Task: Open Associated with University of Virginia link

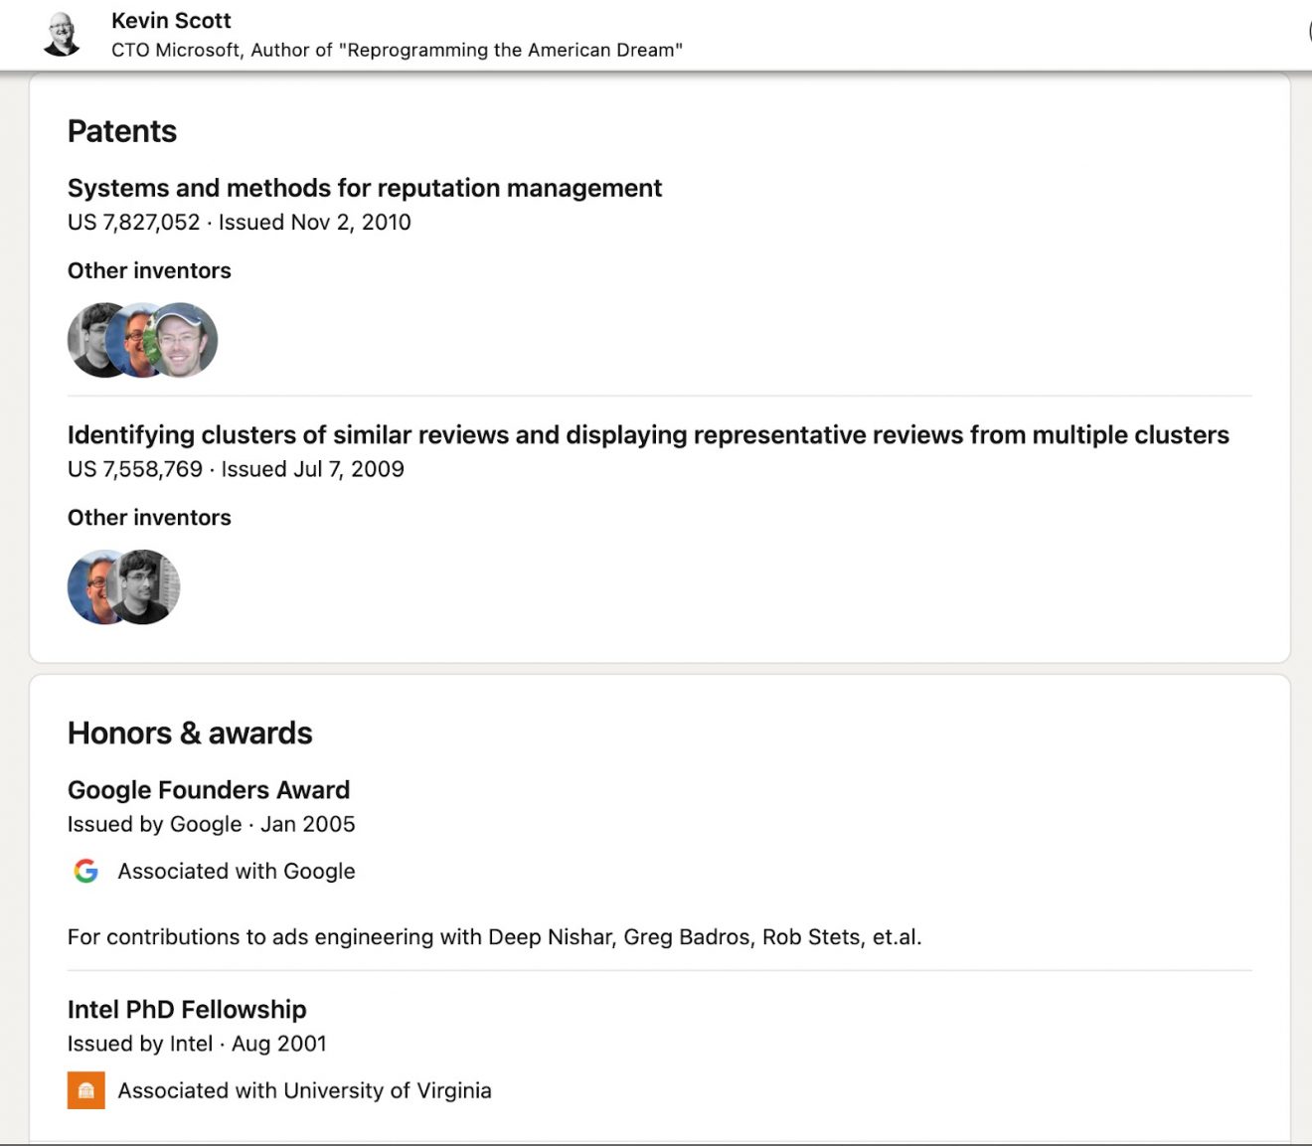Action: coord(304,1090)
